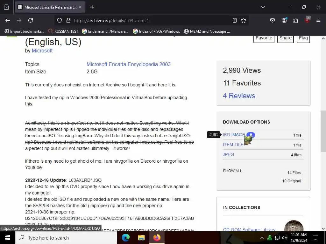Open RUSSIAN TEST bookmark
Image resolution: width=326 pixels, height=244 pixels.
click(63, 31)
